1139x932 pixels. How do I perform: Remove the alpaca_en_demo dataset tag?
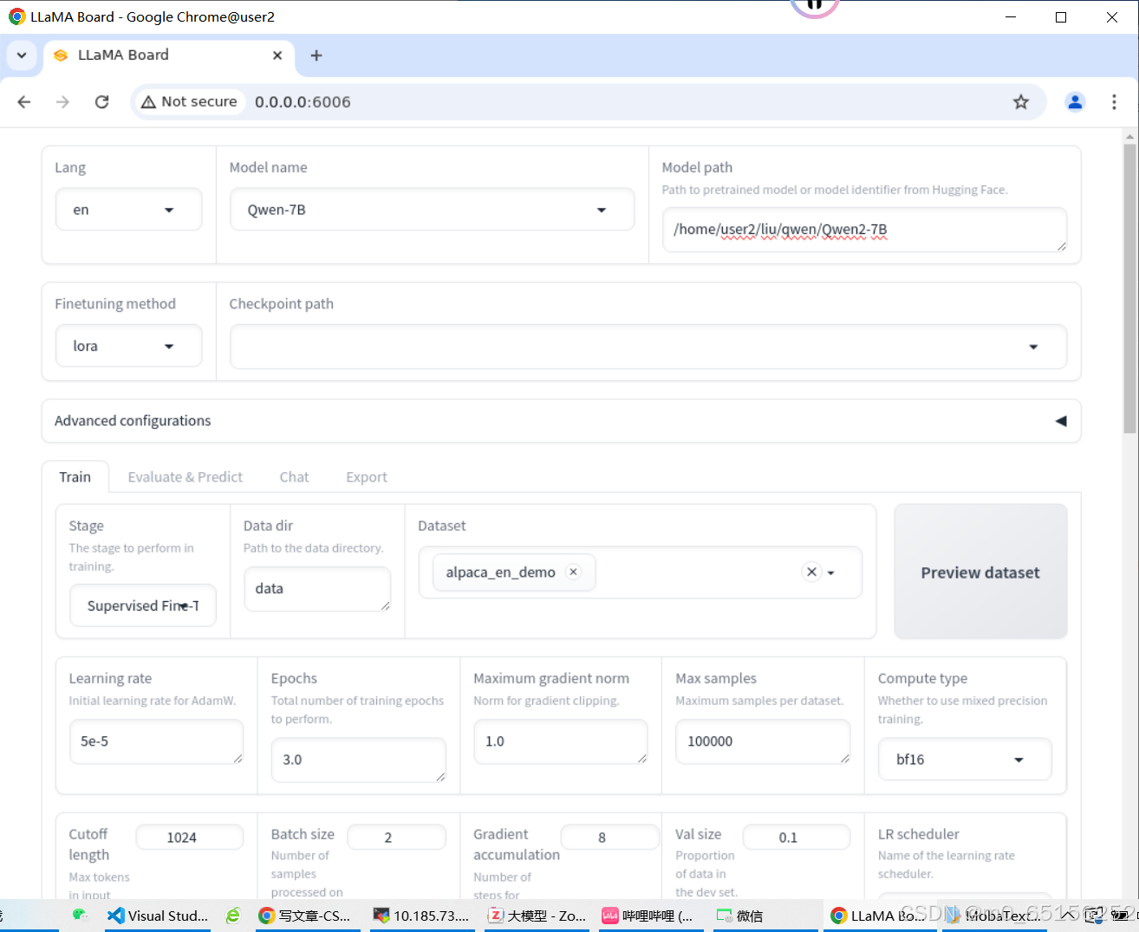573,572
